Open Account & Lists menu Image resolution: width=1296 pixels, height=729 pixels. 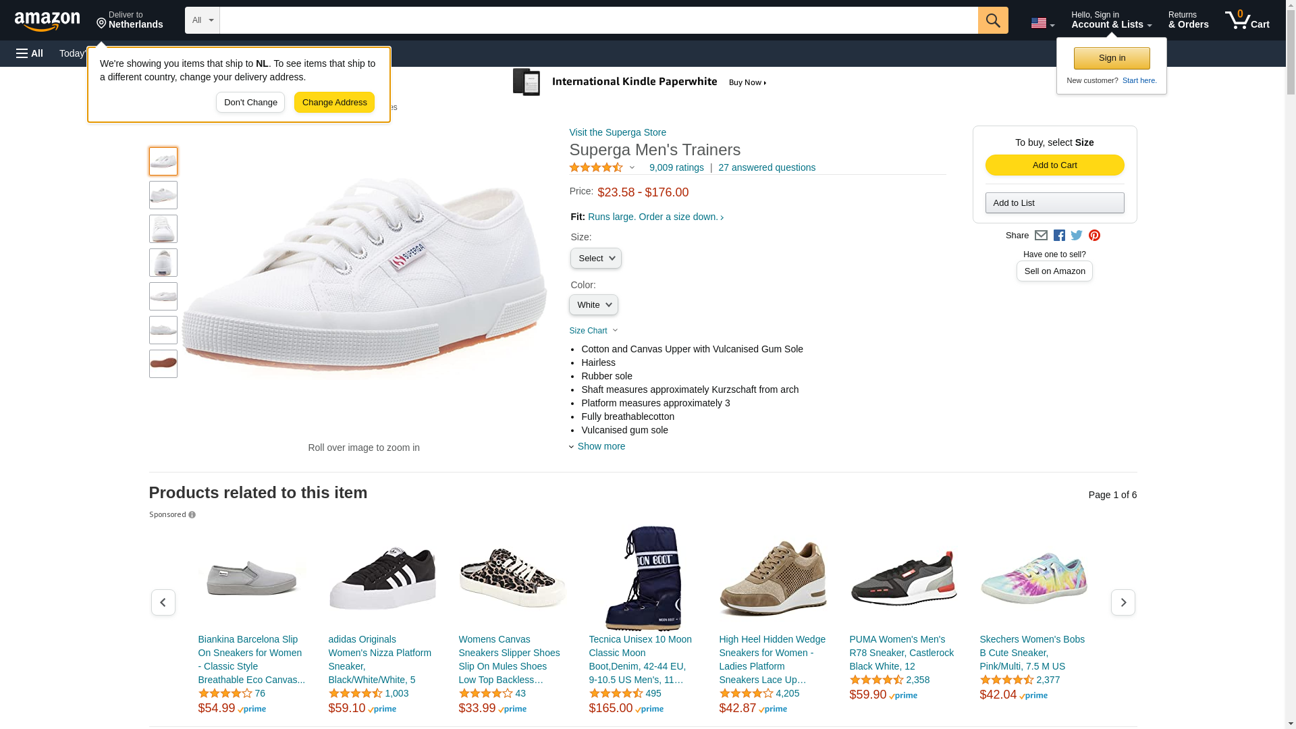point(1111,20)
